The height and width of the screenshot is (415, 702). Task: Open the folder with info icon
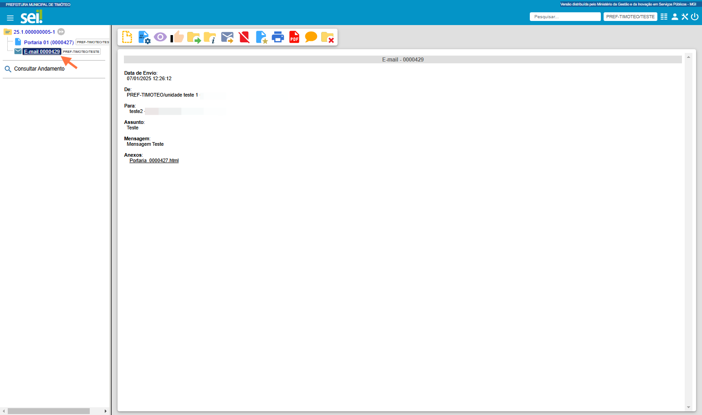point(210,37)
